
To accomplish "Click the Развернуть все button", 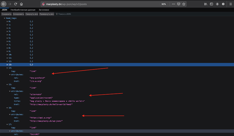I will 47,14.
